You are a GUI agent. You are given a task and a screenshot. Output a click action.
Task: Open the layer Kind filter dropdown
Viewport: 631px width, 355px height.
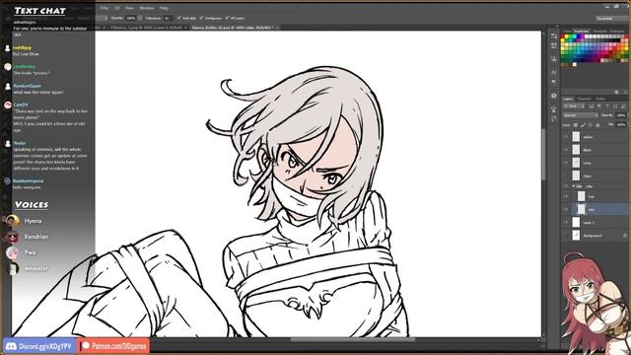574,106
